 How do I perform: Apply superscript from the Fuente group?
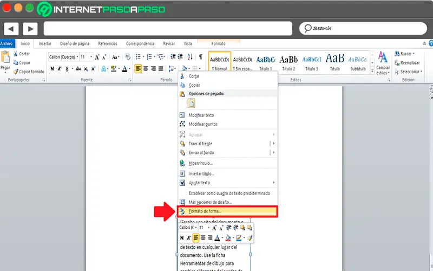93,69
